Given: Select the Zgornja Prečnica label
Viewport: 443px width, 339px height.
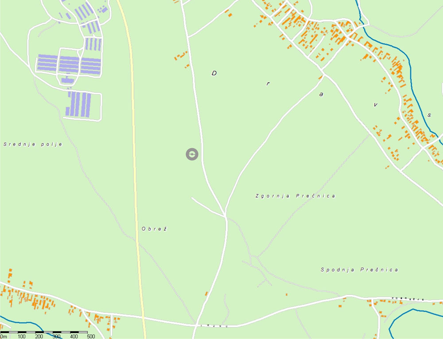Looking at the screenshot, I should [295, 196].
